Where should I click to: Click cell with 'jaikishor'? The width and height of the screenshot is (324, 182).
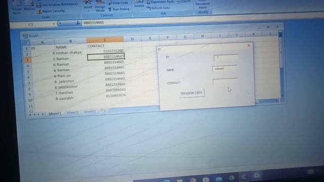pyautogui.click(x=72, y=81)
